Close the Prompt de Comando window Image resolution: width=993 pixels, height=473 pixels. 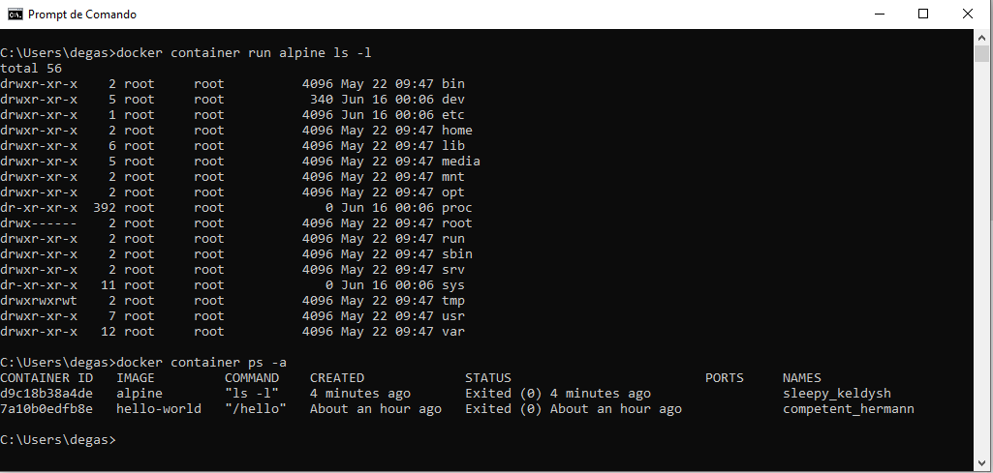[x=968, y=14]
